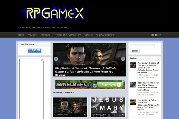Open About/Disclosure page
The image size is (179, 119).
(x=105, y=35)
